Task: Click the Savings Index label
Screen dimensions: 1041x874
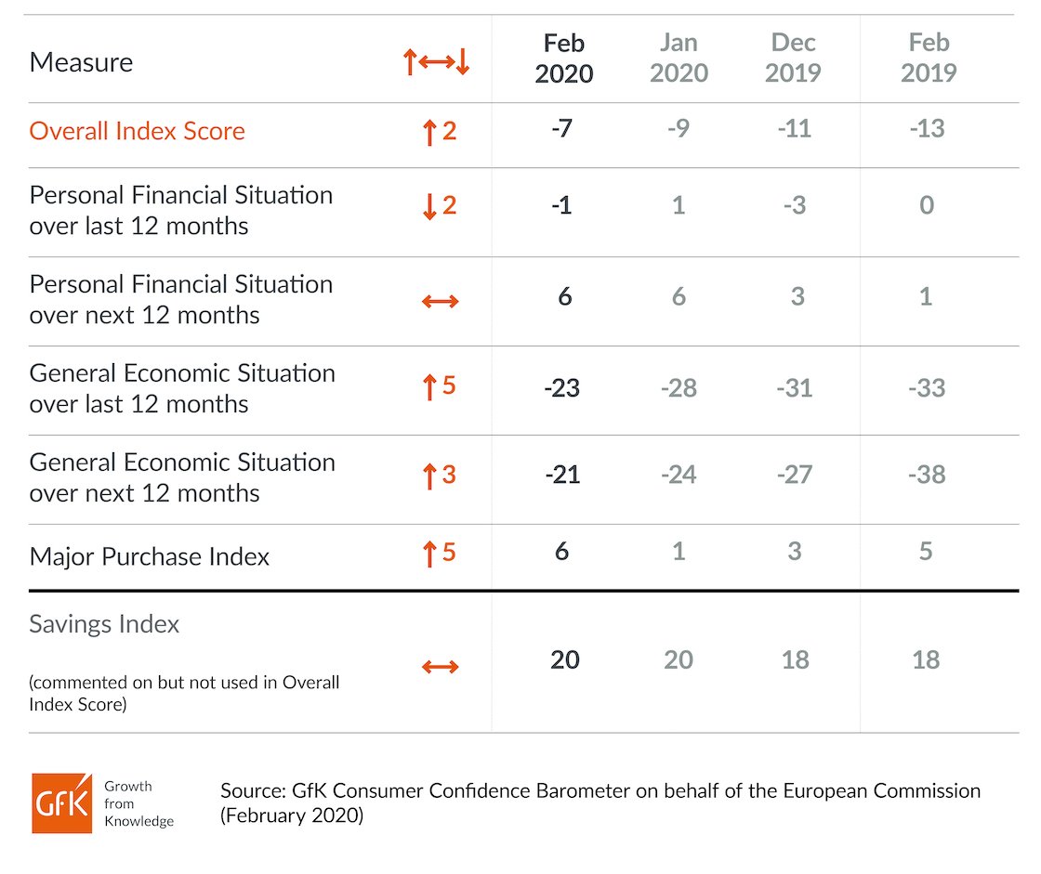Action: tap(104, 624)
